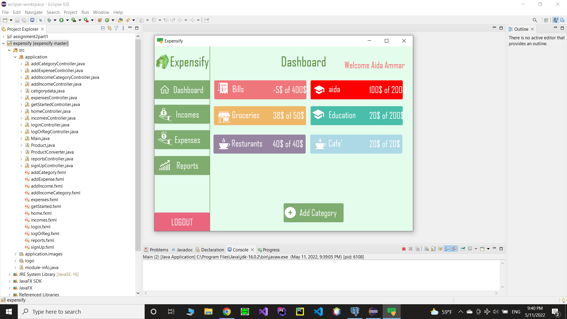The width and height of the screenshot is (567, 319).
Task: Open the Run button dropdown arrow
Action: point(67,20)
